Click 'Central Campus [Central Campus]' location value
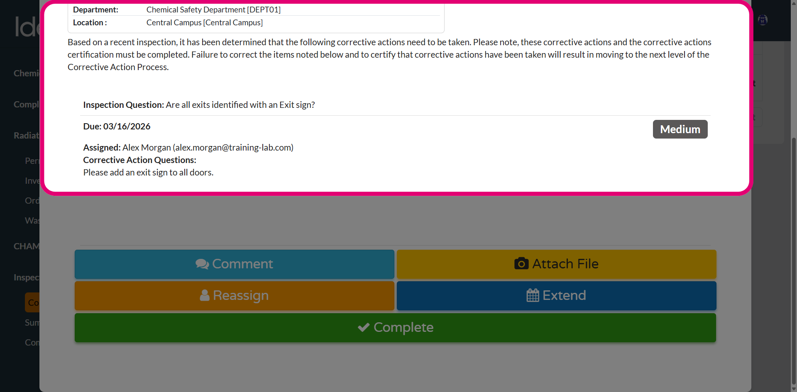 tap(205, 22)
